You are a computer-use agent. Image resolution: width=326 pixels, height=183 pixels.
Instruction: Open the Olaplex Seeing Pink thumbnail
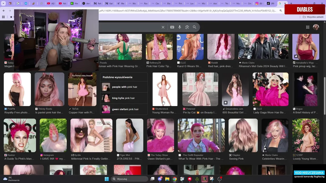click(243, 135)
